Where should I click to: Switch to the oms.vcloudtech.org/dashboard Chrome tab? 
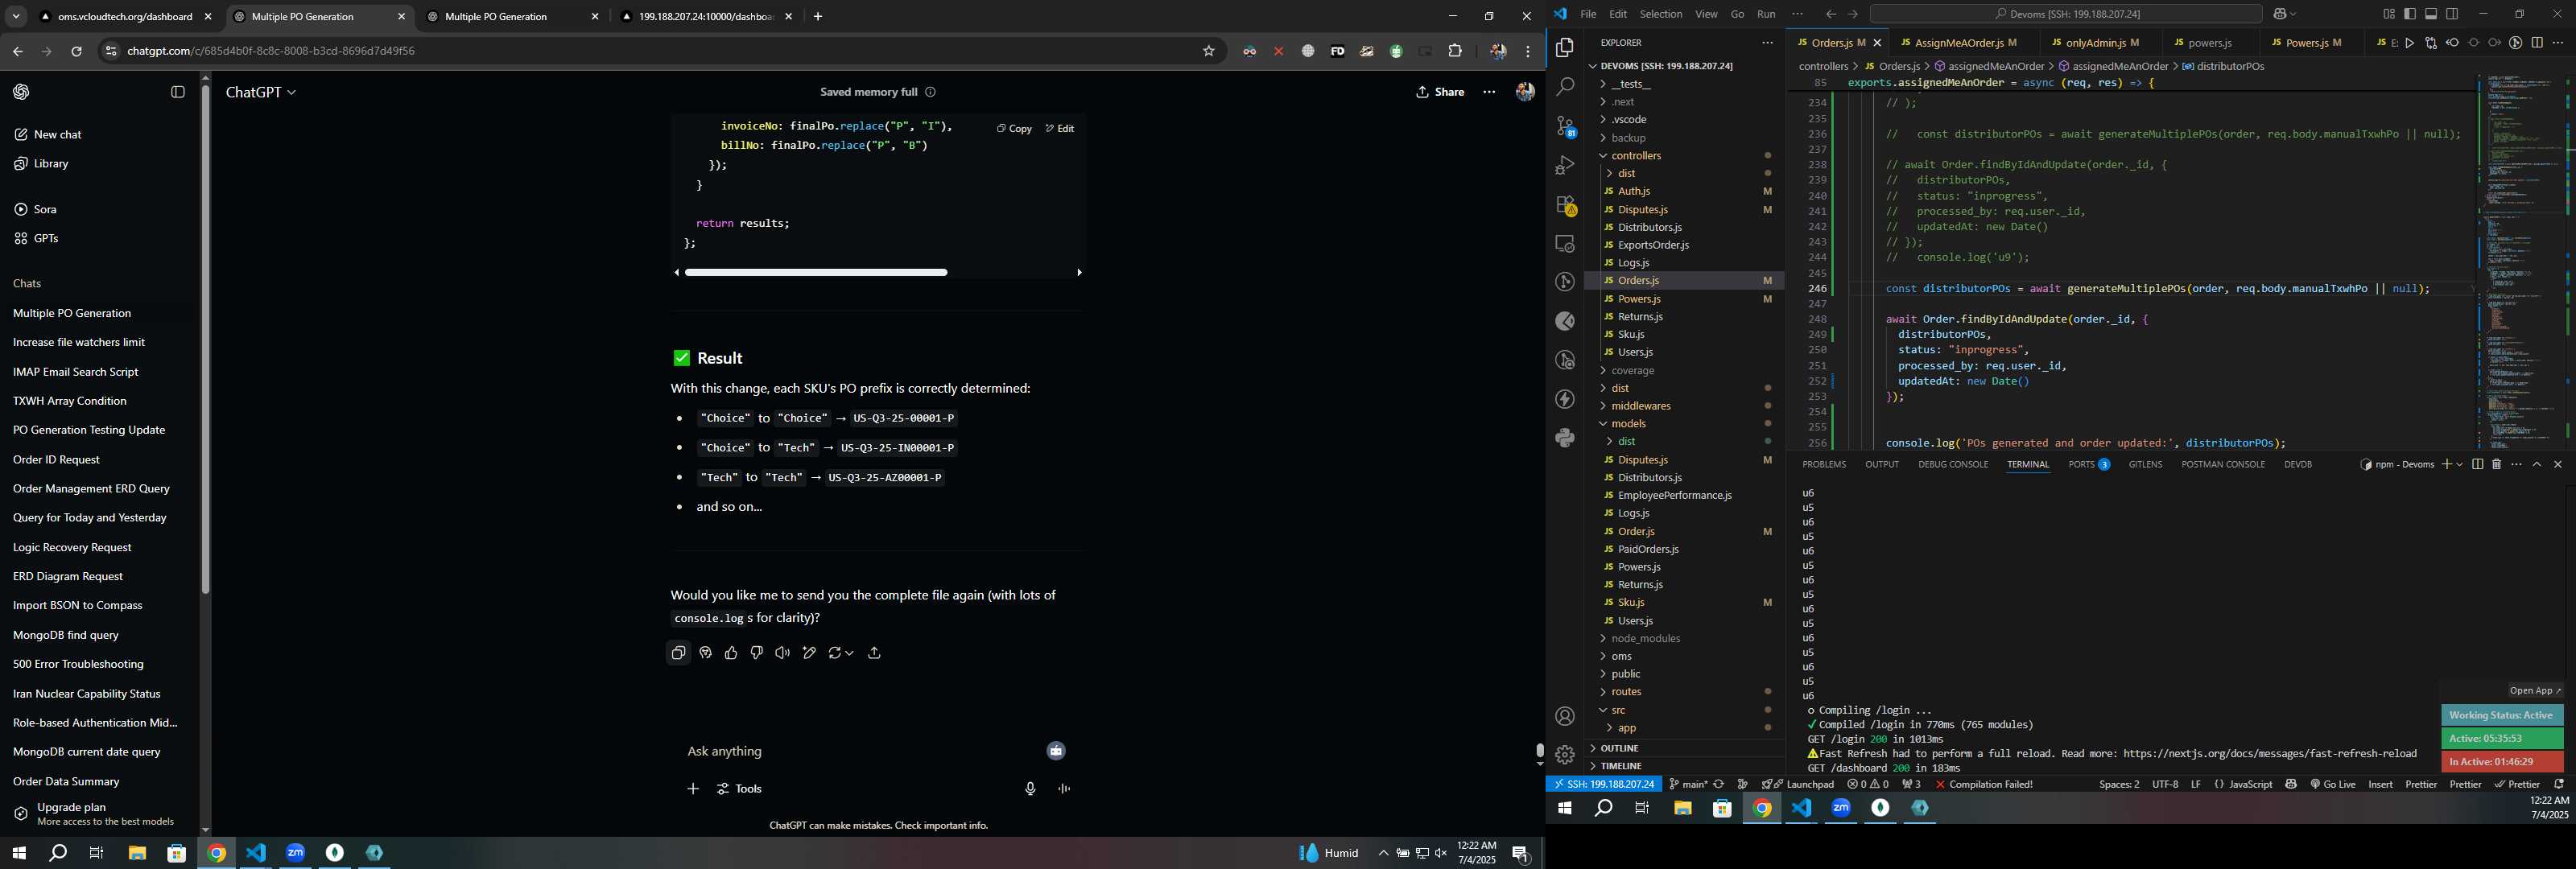tap(126, 17)
